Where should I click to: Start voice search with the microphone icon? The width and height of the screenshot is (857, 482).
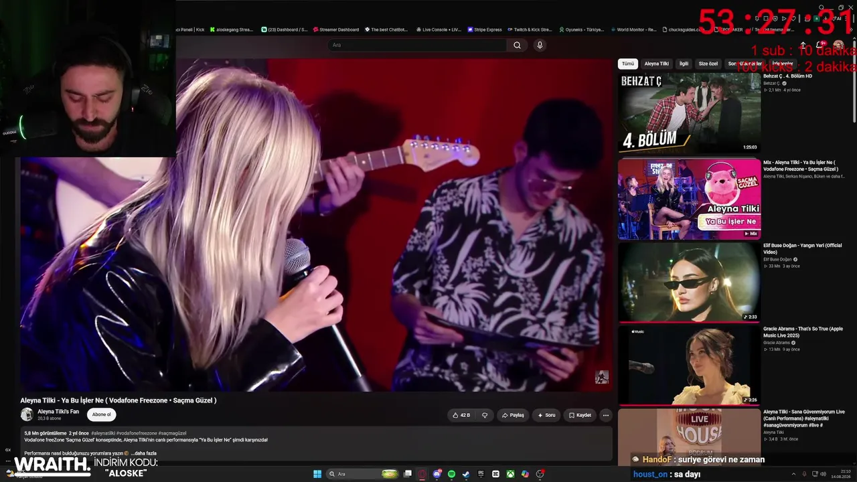point(540,45)
